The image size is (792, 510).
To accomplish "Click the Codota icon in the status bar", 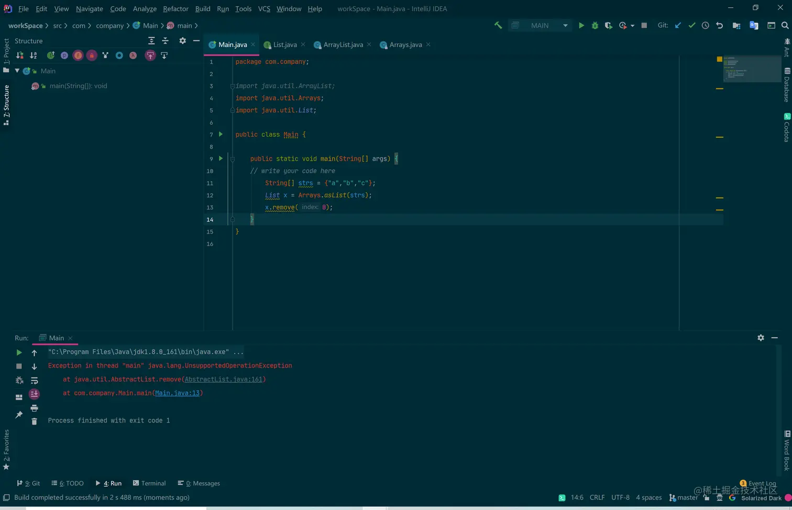I will point(562,497).
